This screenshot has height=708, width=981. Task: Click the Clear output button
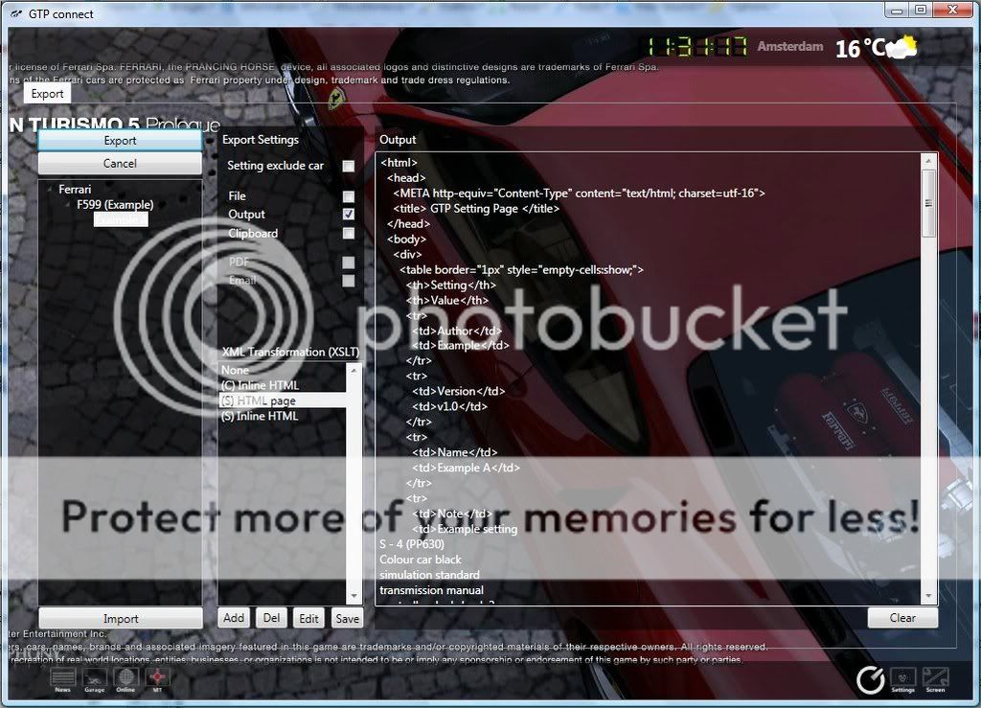tap(901, 618)
